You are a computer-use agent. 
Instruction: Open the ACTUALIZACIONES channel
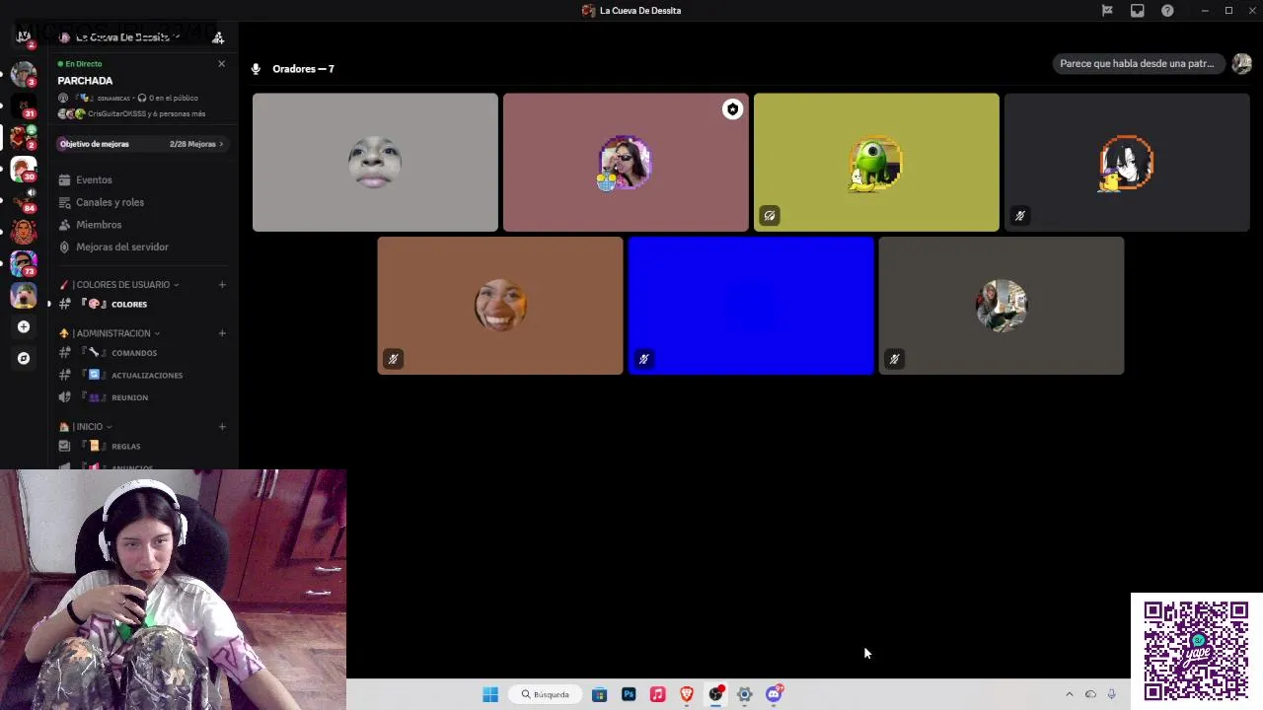[x=142, y=375]
